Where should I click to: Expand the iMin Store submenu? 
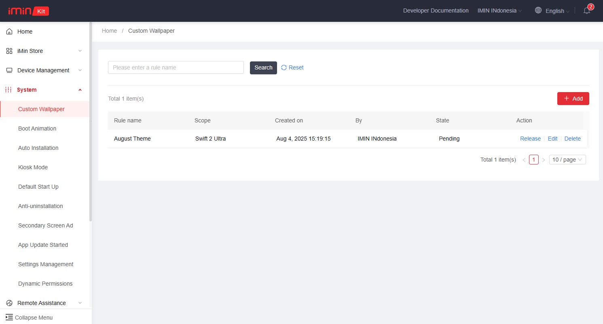coord(80,51)
